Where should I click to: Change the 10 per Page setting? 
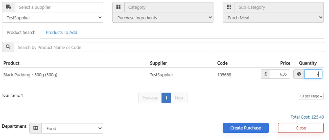pos(311,96)
